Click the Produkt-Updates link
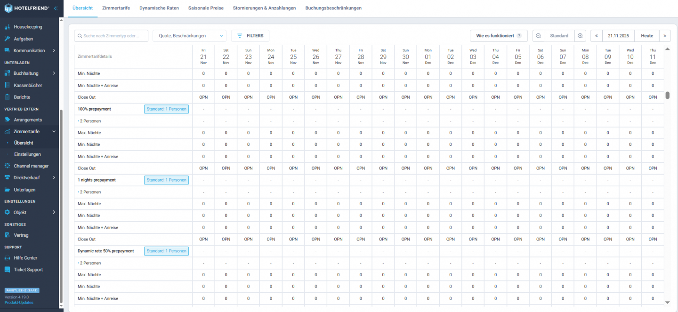The height and width of the screenshot is (312, 678). (x=19, y=303)
